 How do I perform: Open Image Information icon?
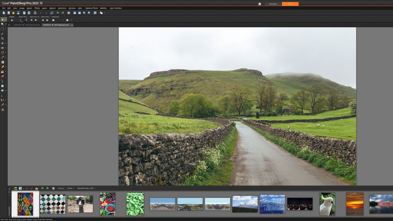69,13
